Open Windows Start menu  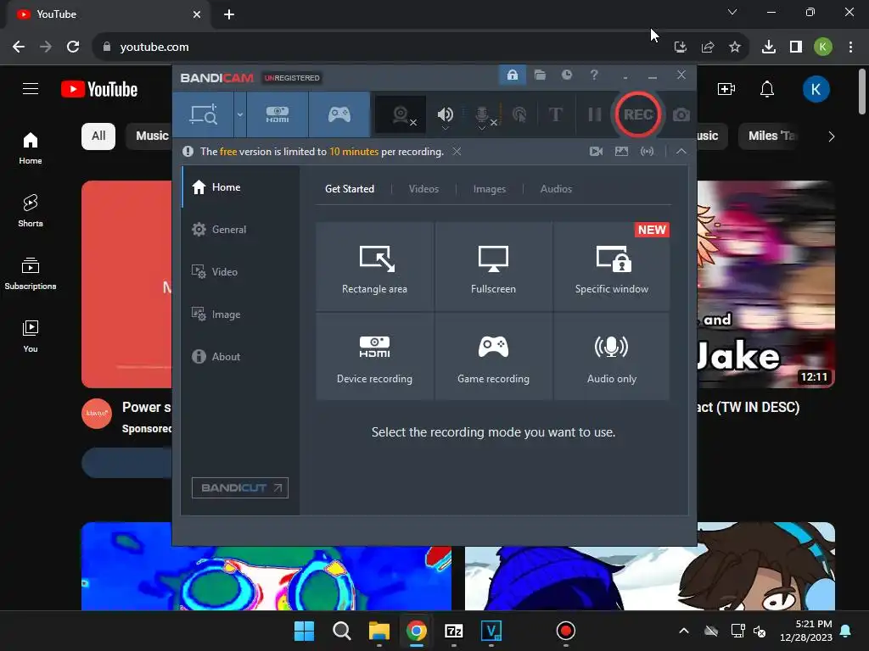[x=304, y=631]
